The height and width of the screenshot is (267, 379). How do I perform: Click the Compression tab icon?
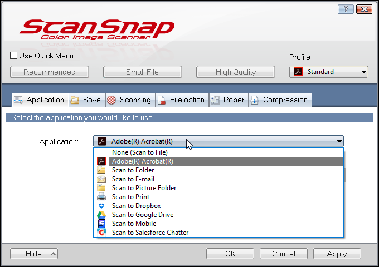coord(255,100)
